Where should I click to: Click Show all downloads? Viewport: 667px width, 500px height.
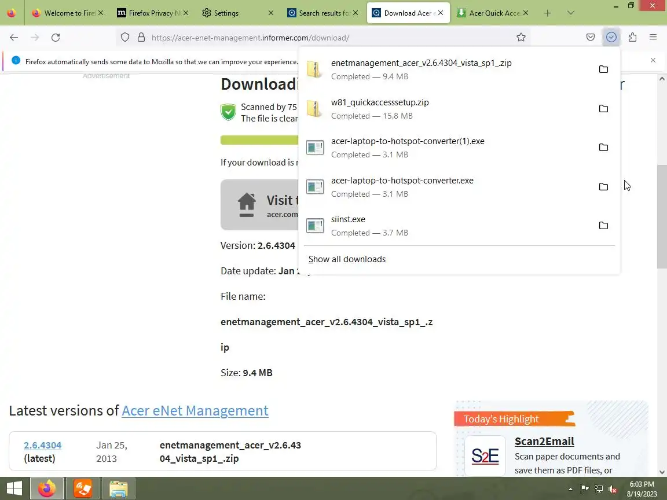pos(347,259)
